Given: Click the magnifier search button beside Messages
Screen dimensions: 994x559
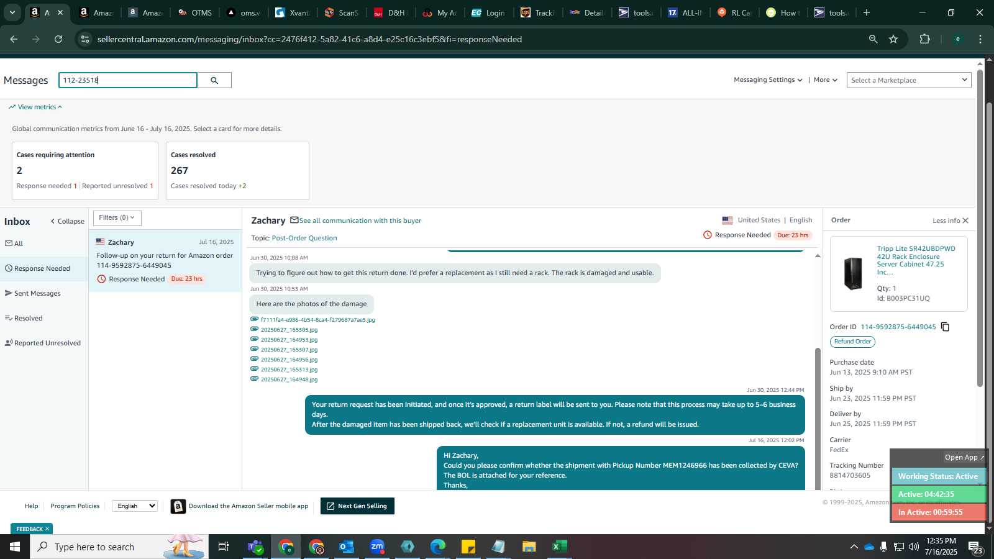Looking at the screenshot, I should [x=214, y=80].
